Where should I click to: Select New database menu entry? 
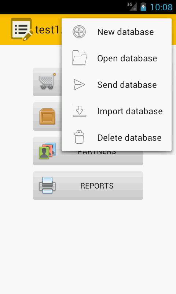coord(117,32)
